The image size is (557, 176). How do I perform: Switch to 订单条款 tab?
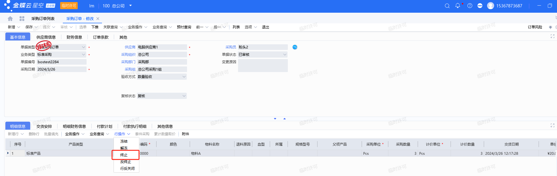[x=101, y=37]
